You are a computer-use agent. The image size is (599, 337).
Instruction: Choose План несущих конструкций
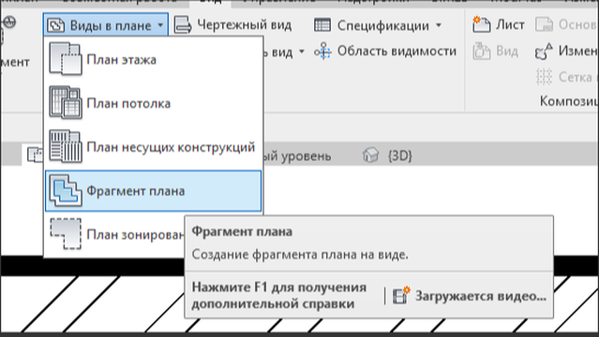153,147
